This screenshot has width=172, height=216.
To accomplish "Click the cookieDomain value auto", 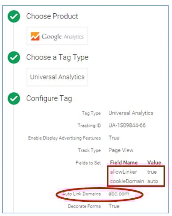I will pyautogui.click(x=152, y=181).
